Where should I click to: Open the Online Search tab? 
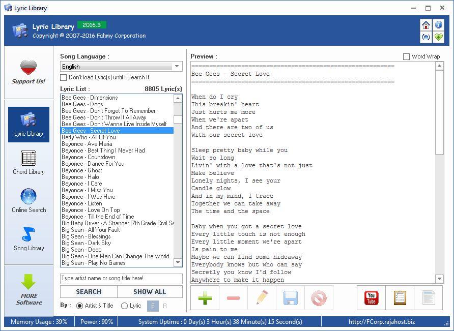tap(29, 201)
